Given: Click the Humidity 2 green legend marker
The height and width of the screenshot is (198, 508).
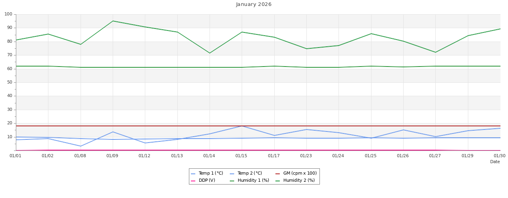Looking at the screenshot, I should (x=278, y=181).
